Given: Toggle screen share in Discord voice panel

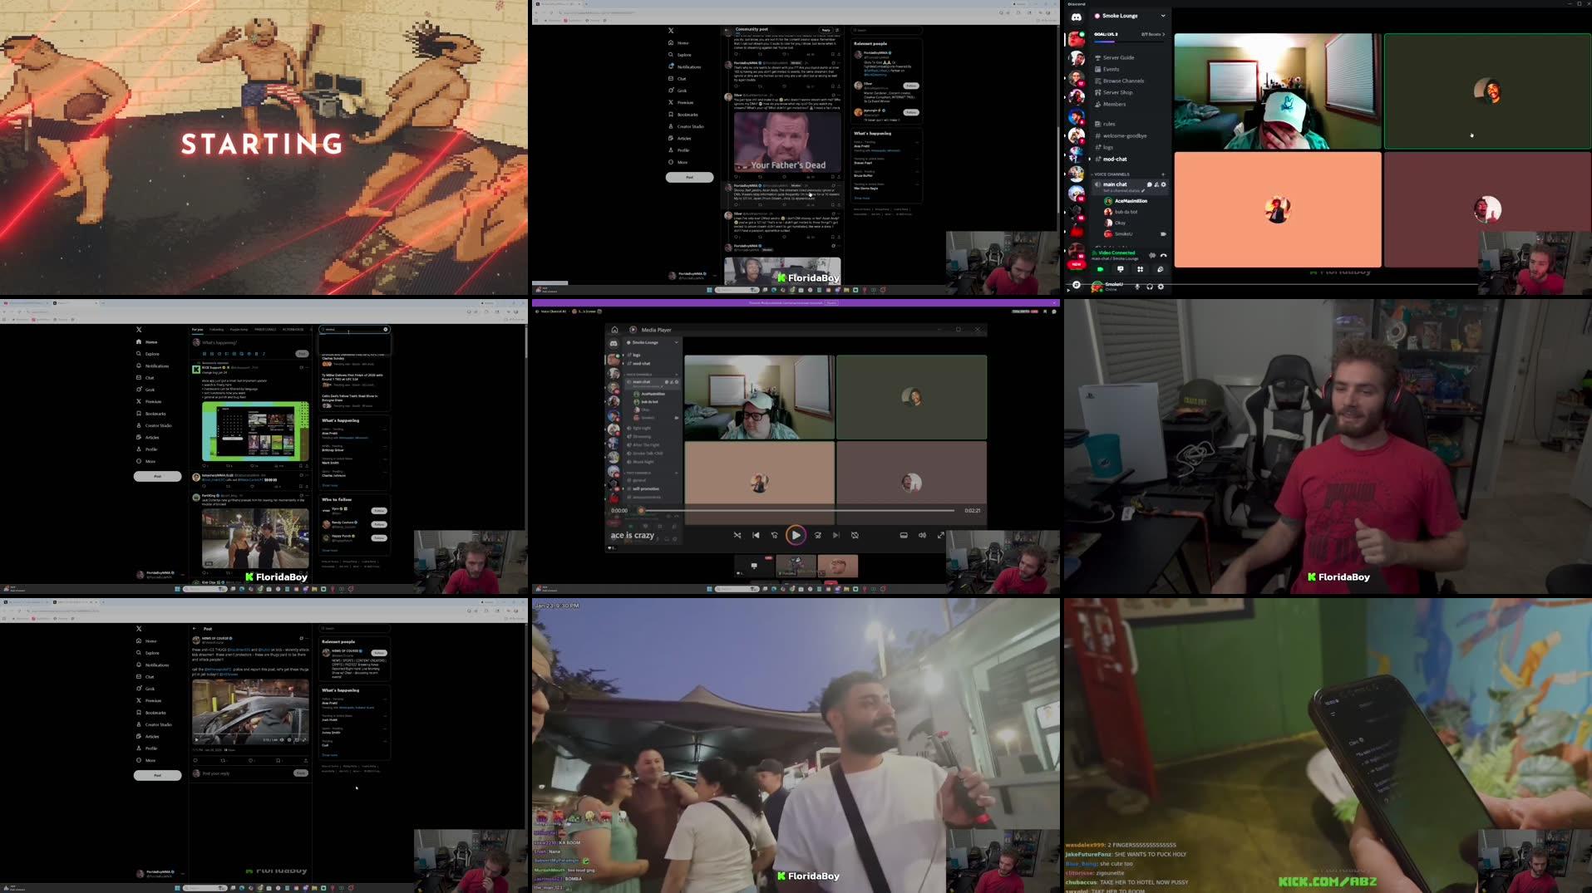Looking at the screenshot, I should click(x=1120, y=269).
